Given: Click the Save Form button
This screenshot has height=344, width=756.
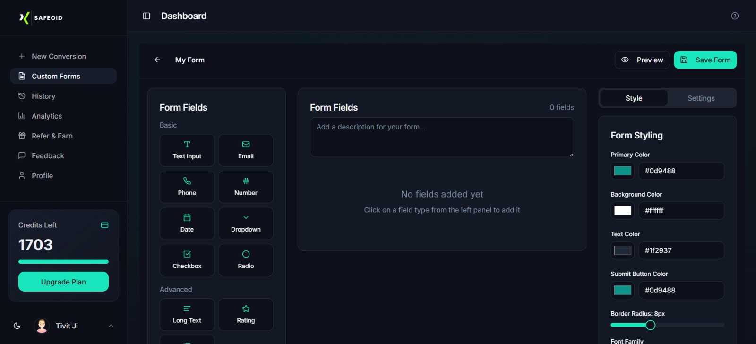Looking at the screenshot, I should (705, 60).
